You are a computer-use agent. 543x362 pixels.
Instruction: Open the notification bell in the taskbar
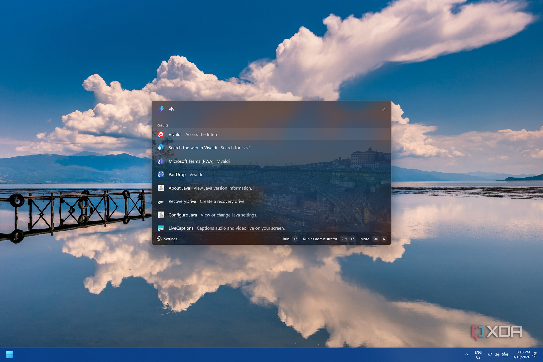(x=535, y=355)
